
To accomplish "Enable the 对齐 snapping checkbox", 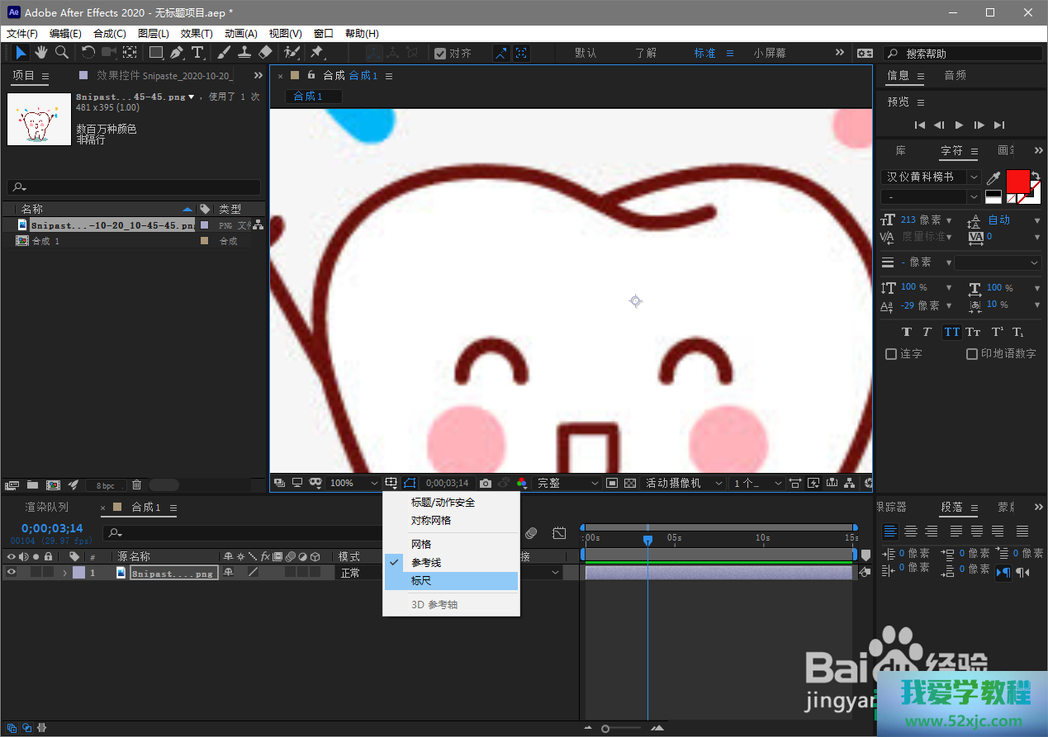I will [x=440, y=53].
